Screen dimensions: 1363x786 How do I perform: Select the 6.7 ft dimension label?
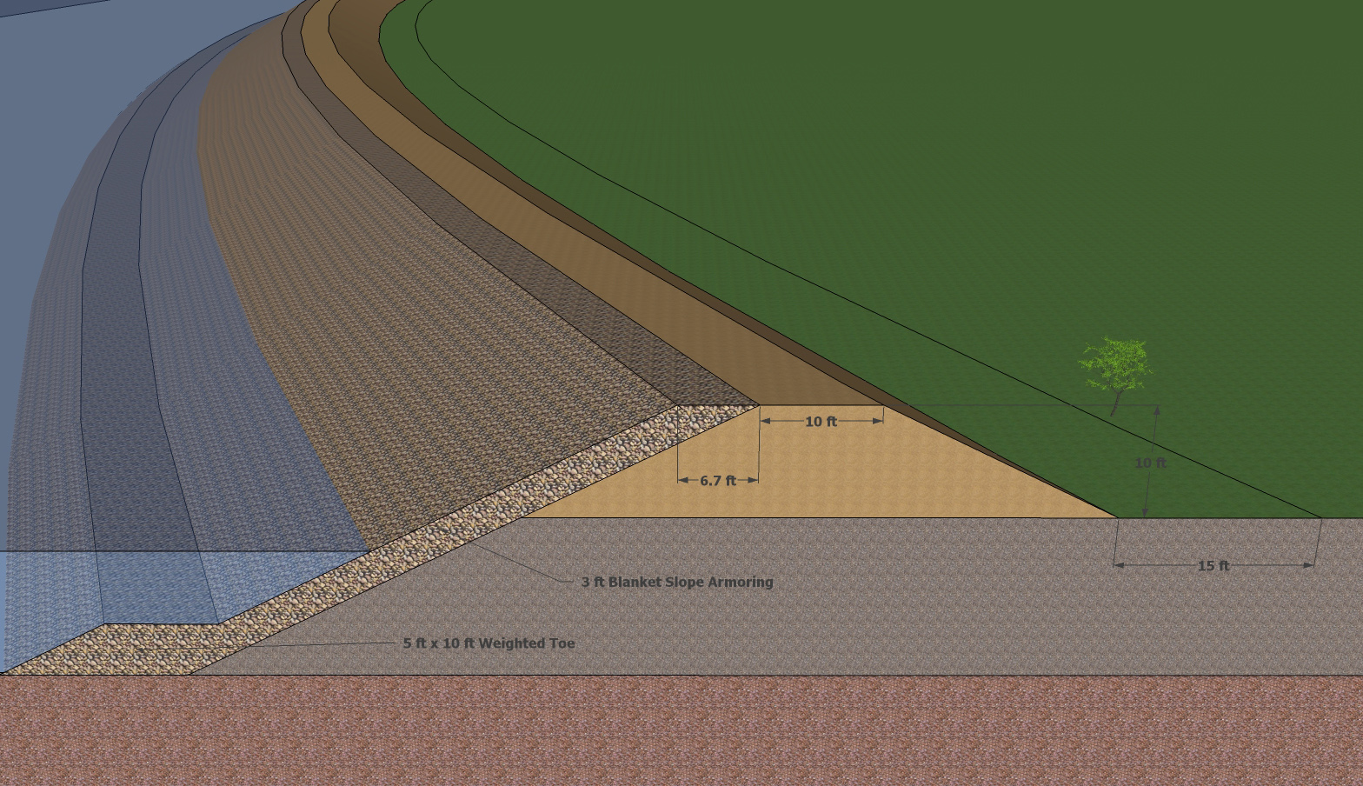click(718, 481)
